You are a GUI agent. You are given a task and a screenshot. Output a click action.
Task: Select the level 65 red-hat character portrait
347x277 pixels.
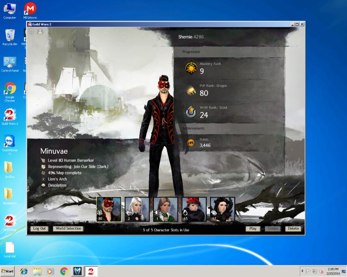coord(194,209)
